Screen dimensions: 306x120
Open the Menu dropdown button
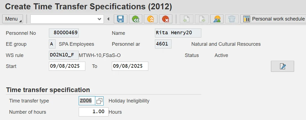tap(13, 19)
